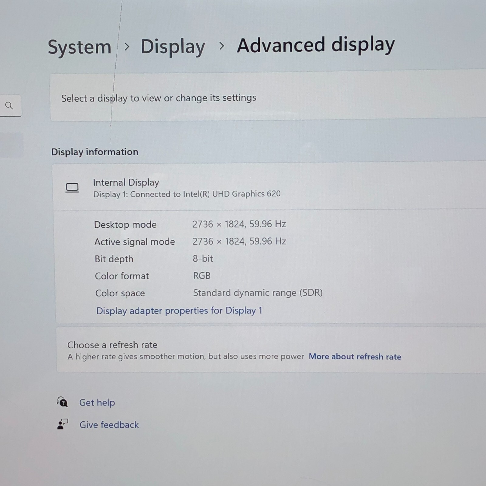Go to Display in breadcrumb
Image resolution: width=486 pixels, height=486 pixels.
pos(173,46)
